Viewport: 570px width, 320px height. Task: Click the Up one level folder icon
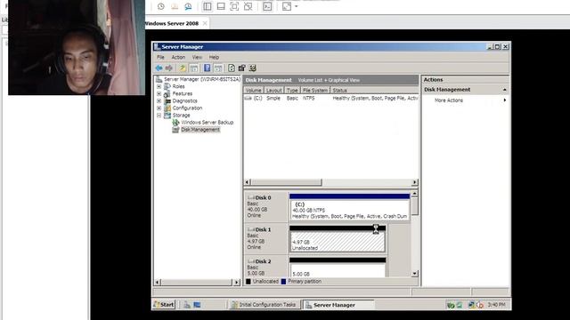point(183,68)
